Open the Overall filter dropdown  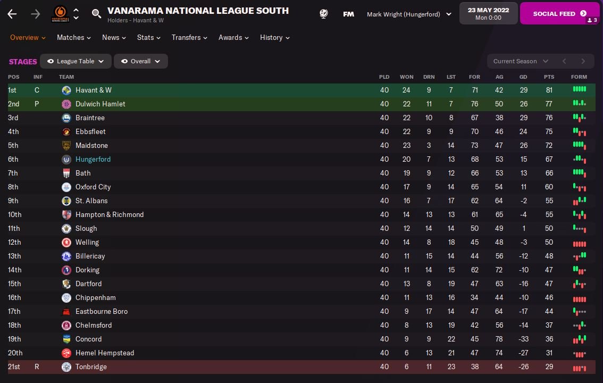click(x=141, y=61)
